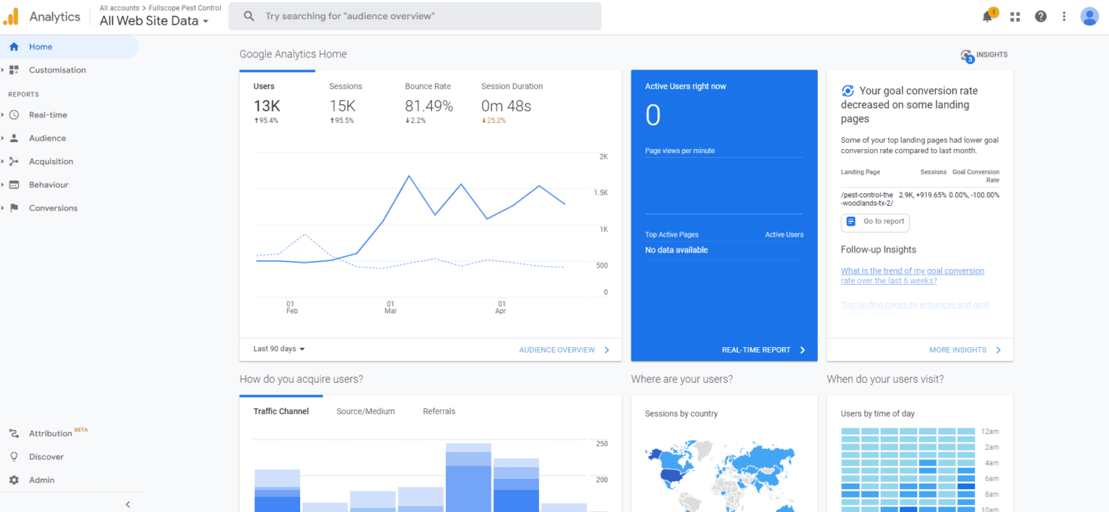Click the notifications bell icon
Image resolution: width=1109 pixels, height=512 pixels.
point(987,17)
